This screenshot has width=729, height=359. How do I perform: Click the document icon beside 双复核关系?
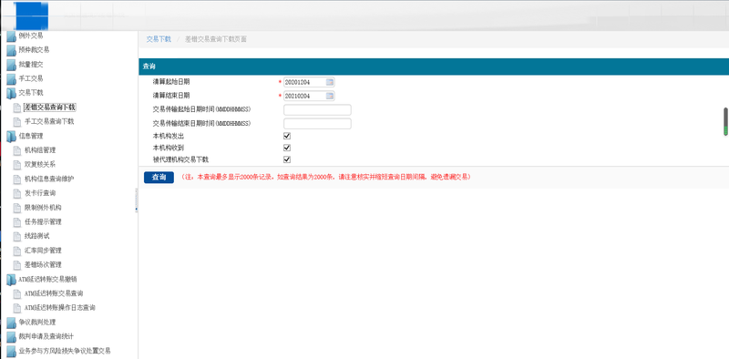[x=17, y=165]
